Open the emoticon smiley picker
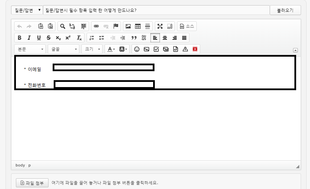Screen dimensions: 310x189 137,49
